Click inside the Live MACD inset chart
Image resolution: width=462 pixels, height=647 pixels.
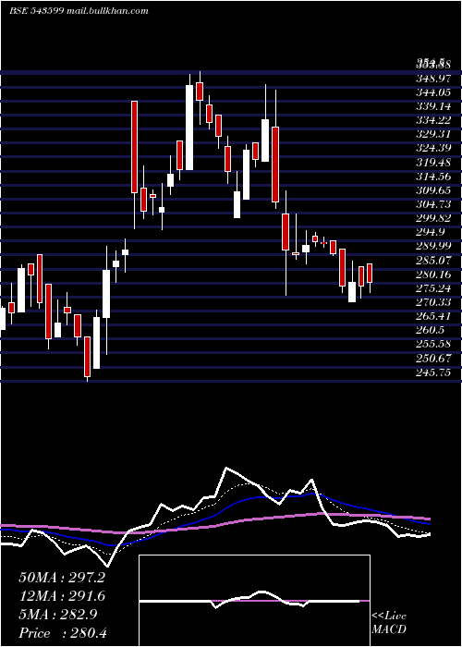[x=254, y=601]
